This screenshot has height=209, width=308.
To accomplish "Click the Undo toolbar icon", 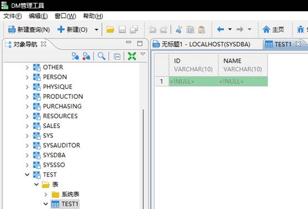I will pyautogui.click(x=152, y=29).
